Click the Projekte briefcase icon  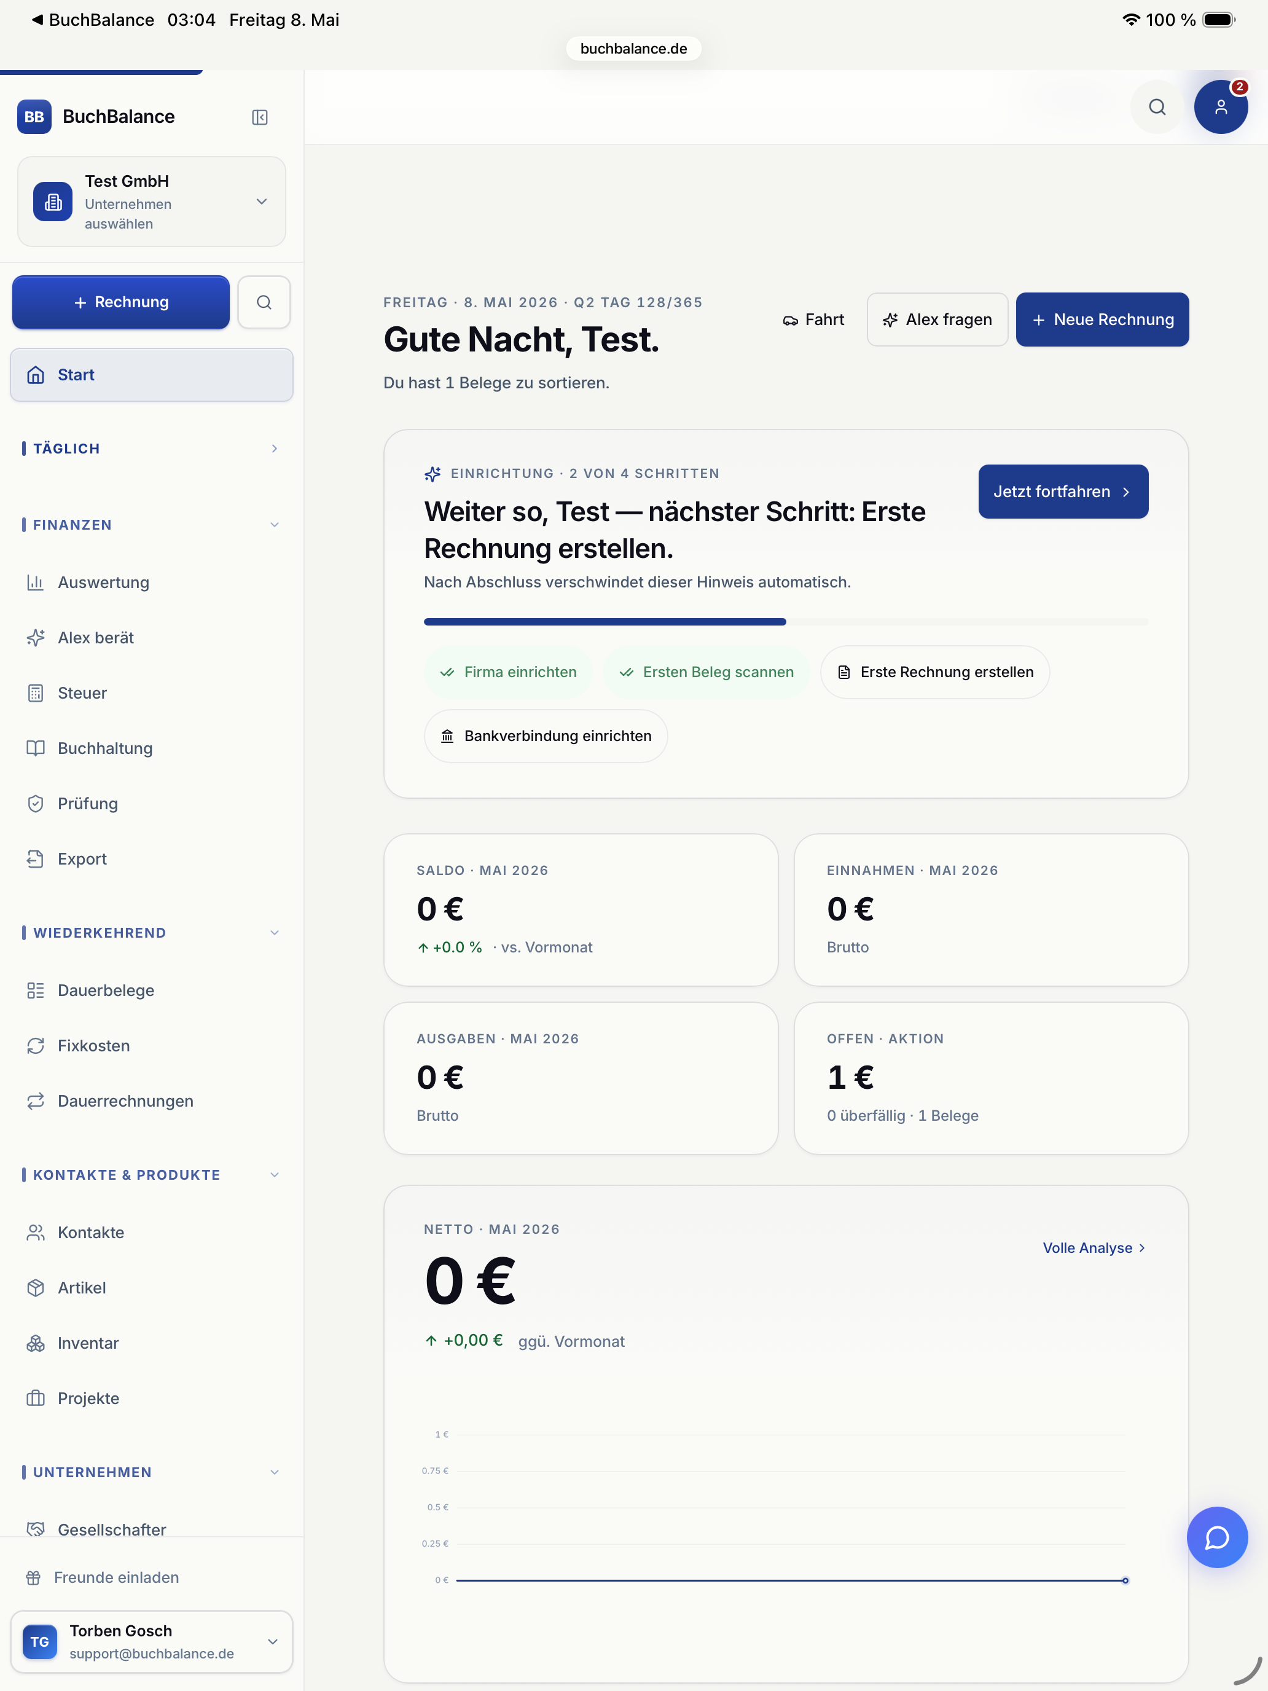(35, 1399)
